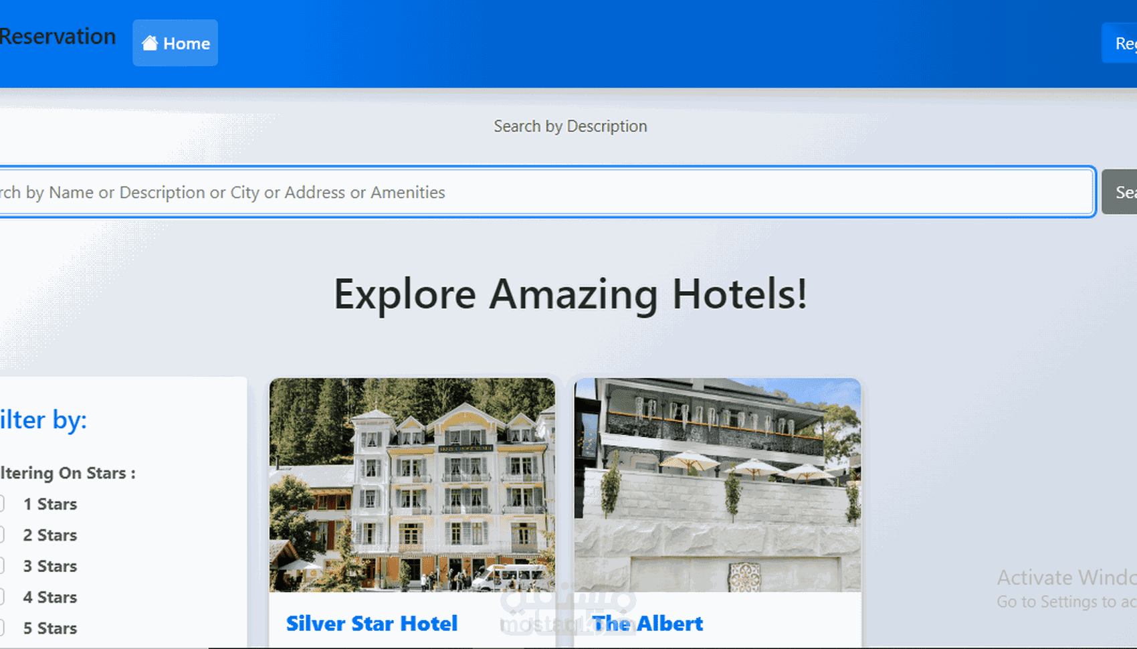Open The Albert hotel photo
Screen dimensions: 1137x649
(x=718, y=485)
